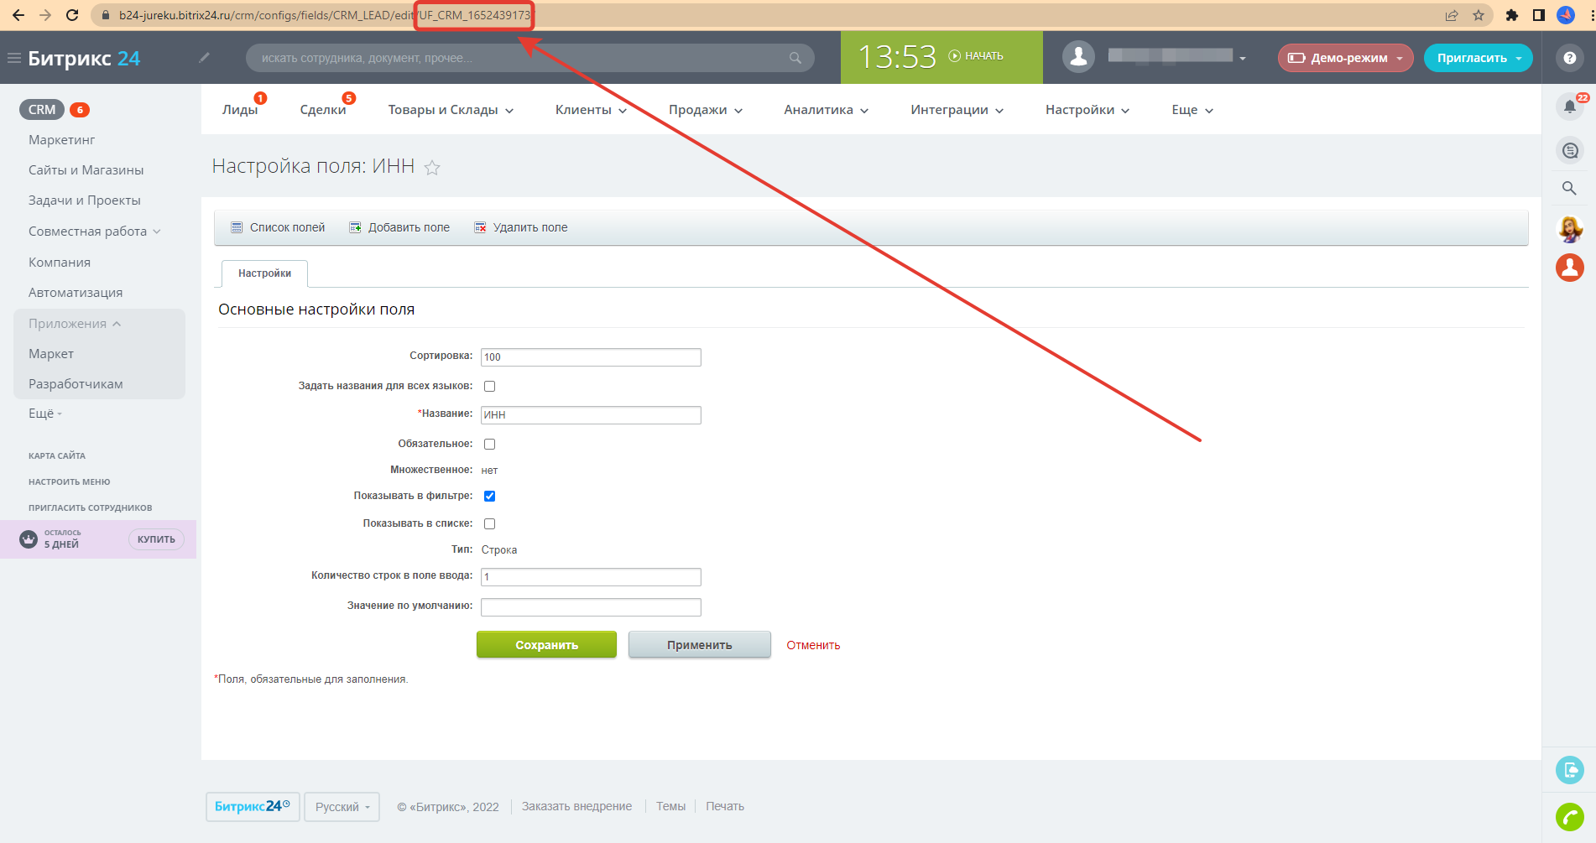
Task: Enable the Обязательное checkbox
Action: (x=490, y=444)
